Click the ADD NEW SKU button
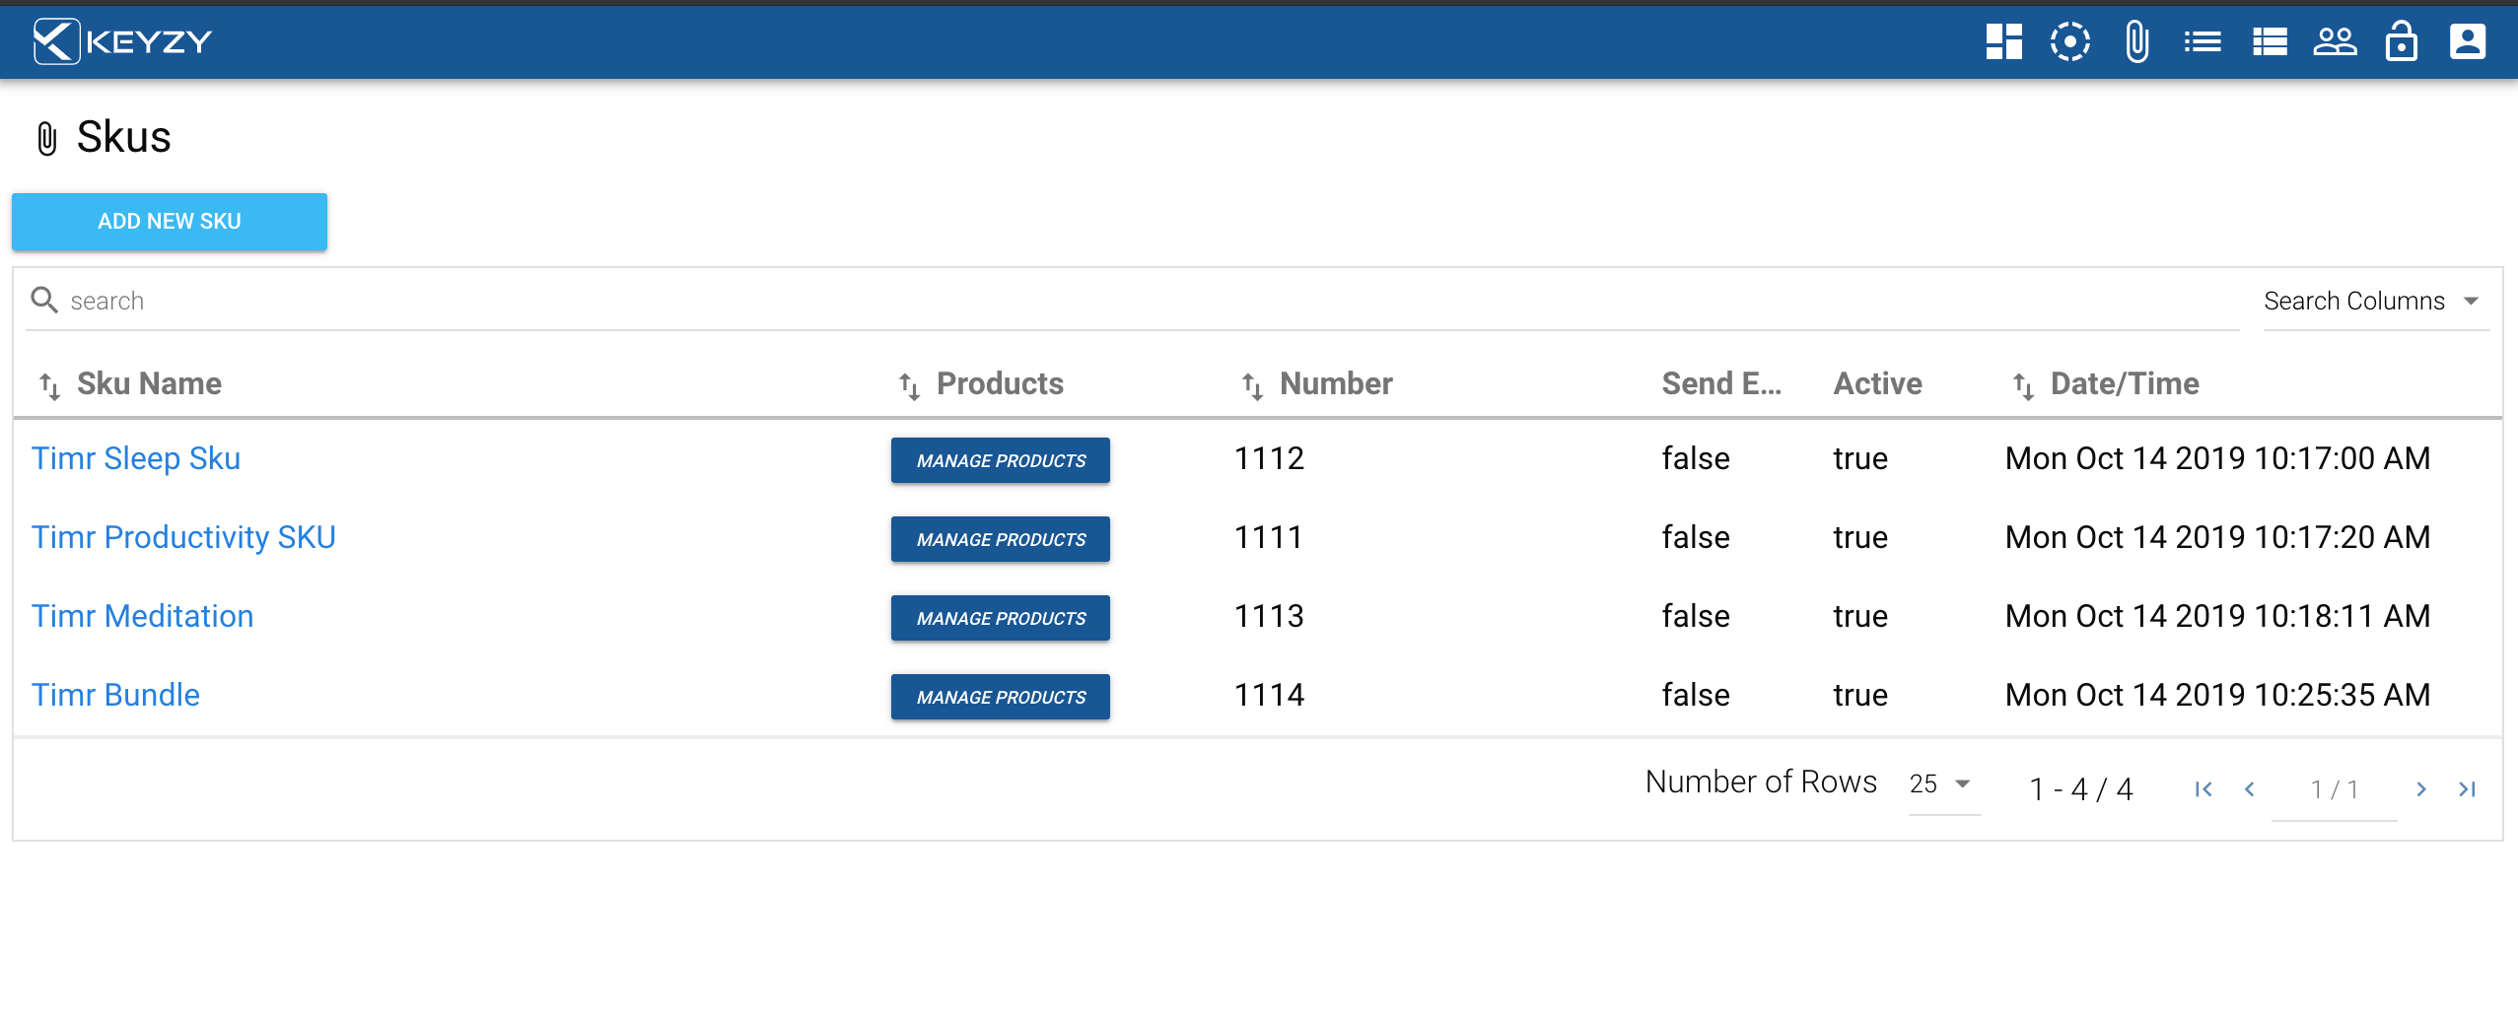 (x=169, y=221)
